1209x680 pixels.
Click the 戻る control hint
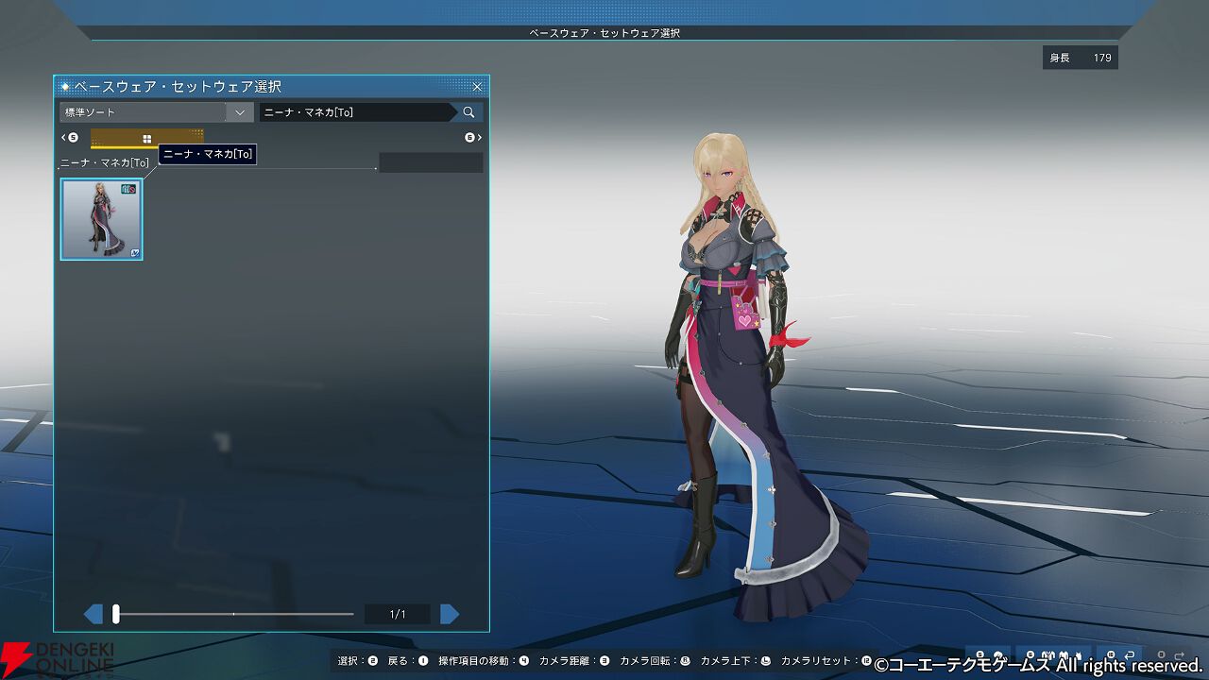pos(408,661)
